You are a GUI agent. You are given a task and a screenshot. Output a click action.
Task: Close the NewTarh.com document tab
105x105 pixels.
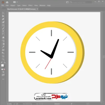click(37, 9)
